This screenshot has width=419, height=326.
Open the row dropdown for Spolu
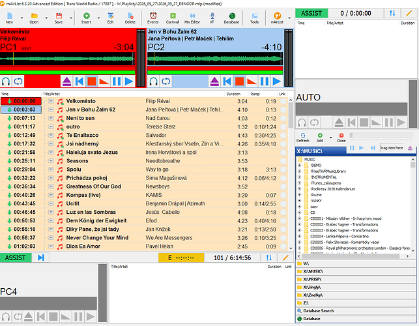point(51,170)
